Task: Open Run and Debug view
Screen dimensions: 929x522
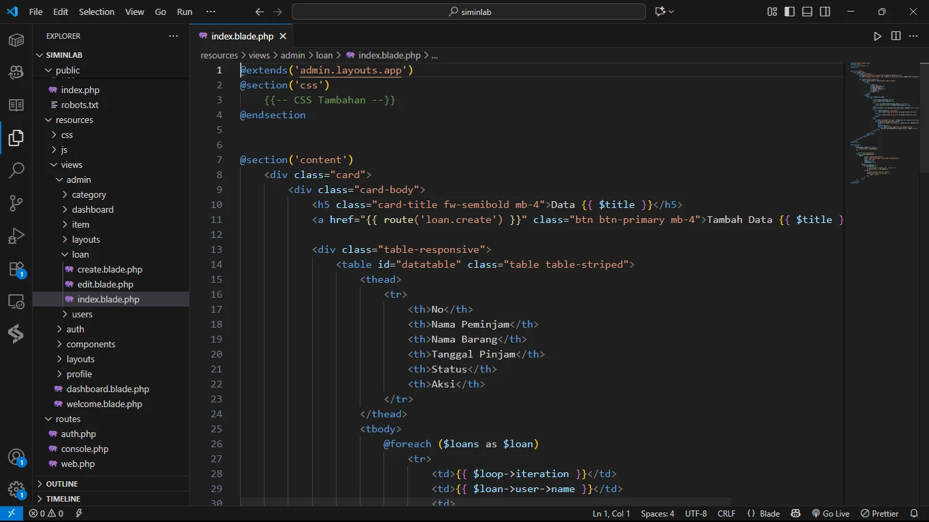Action: (16, 236)
